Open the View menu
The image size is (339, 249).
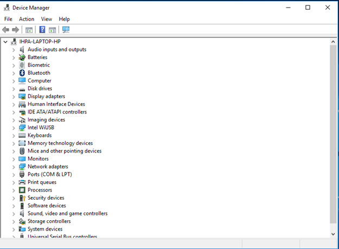point(47,19)
